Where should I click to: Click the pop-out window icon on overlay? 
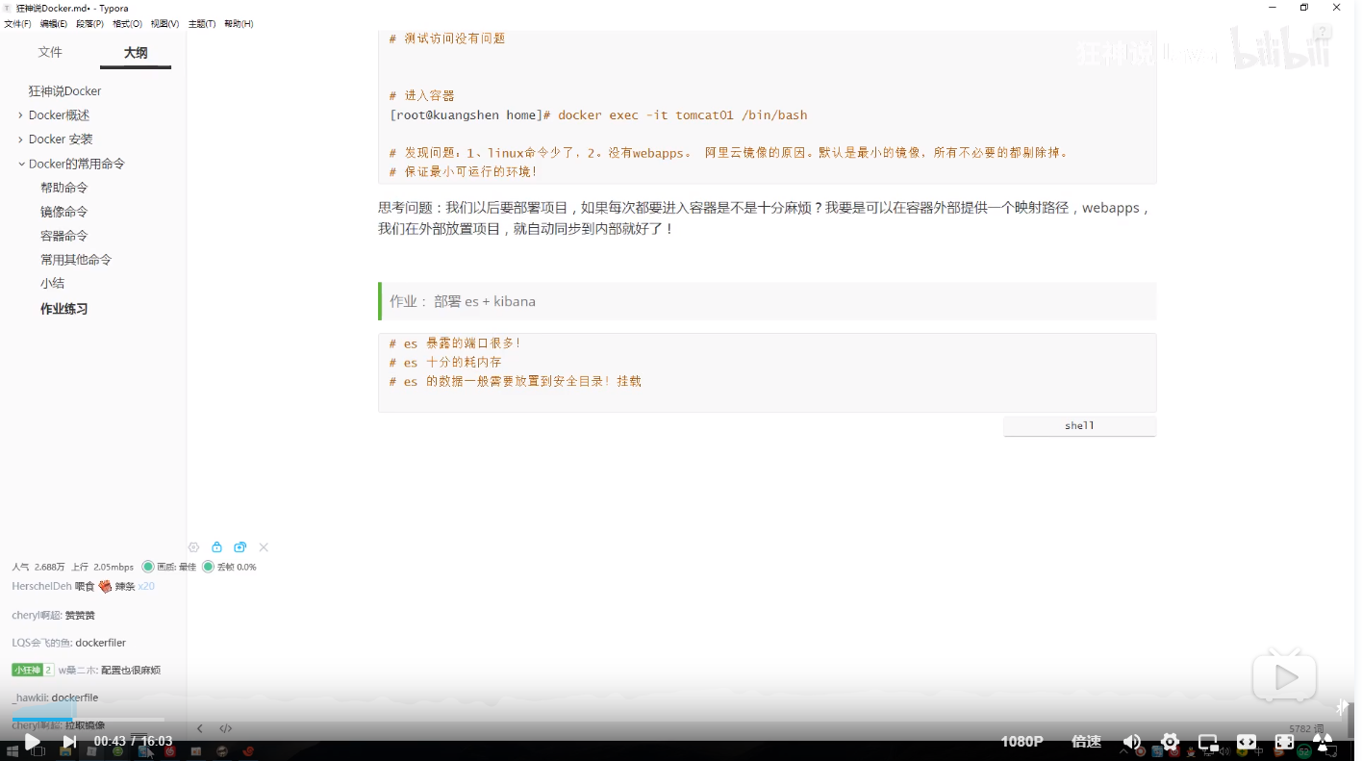(240, 547)
